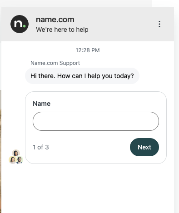This screenshot has width=179, height=213.
Task: Click blank card space between step counter and Next
Action: 89,147
